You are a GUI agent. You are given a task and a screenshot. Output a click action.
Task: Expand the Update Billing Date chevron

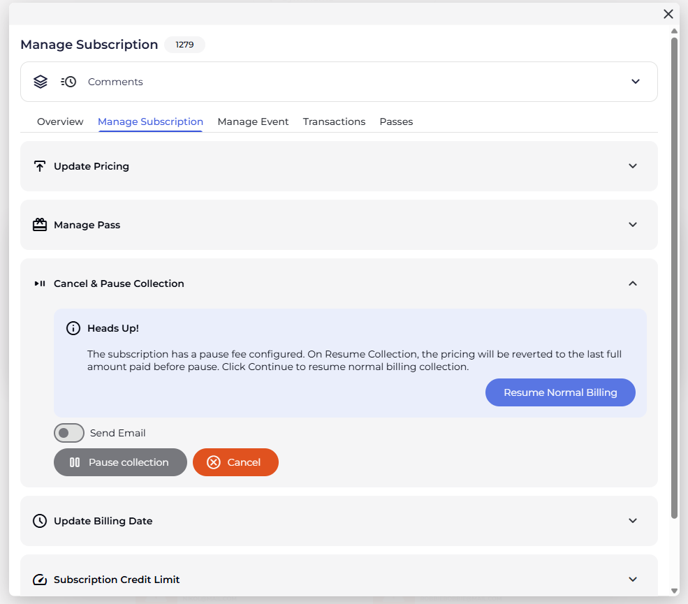click(633, 521)
